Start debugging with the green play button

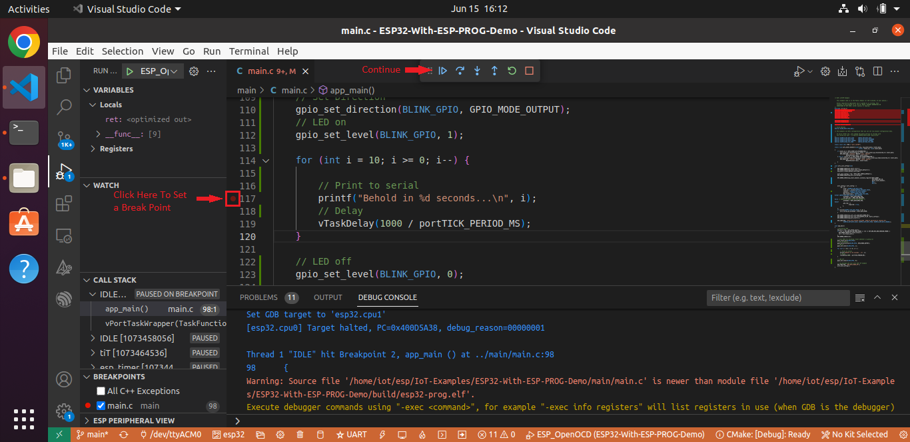(x=130, y=71)
